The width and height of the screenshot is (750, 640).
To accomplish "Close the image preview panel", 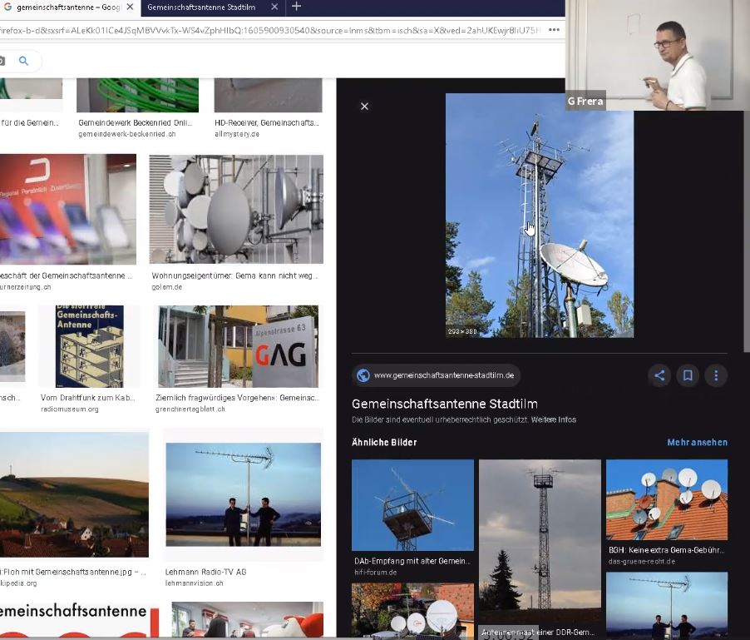I will pyautogui.click(x=364, y=107).
